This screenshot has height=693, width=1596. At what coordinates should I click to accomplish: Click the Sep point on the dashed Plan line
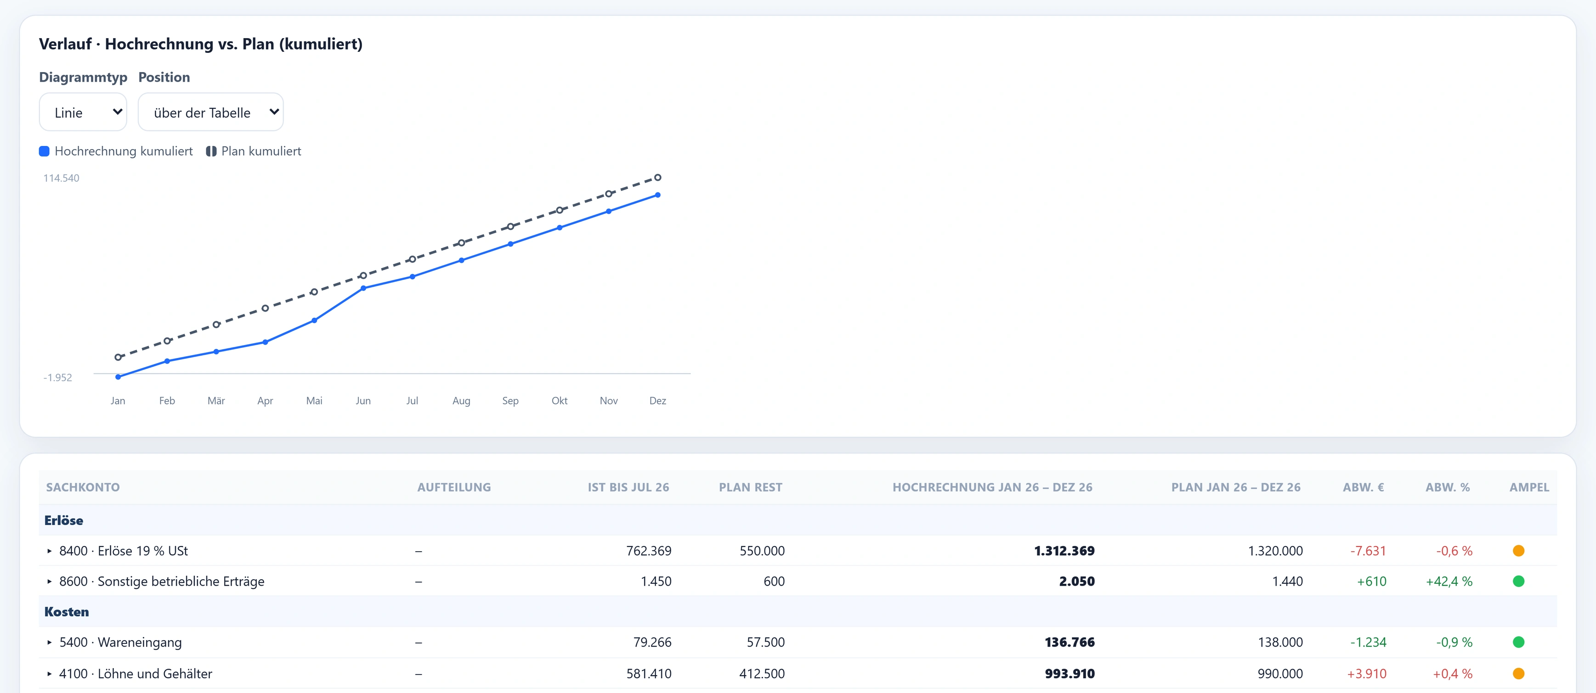510,226
